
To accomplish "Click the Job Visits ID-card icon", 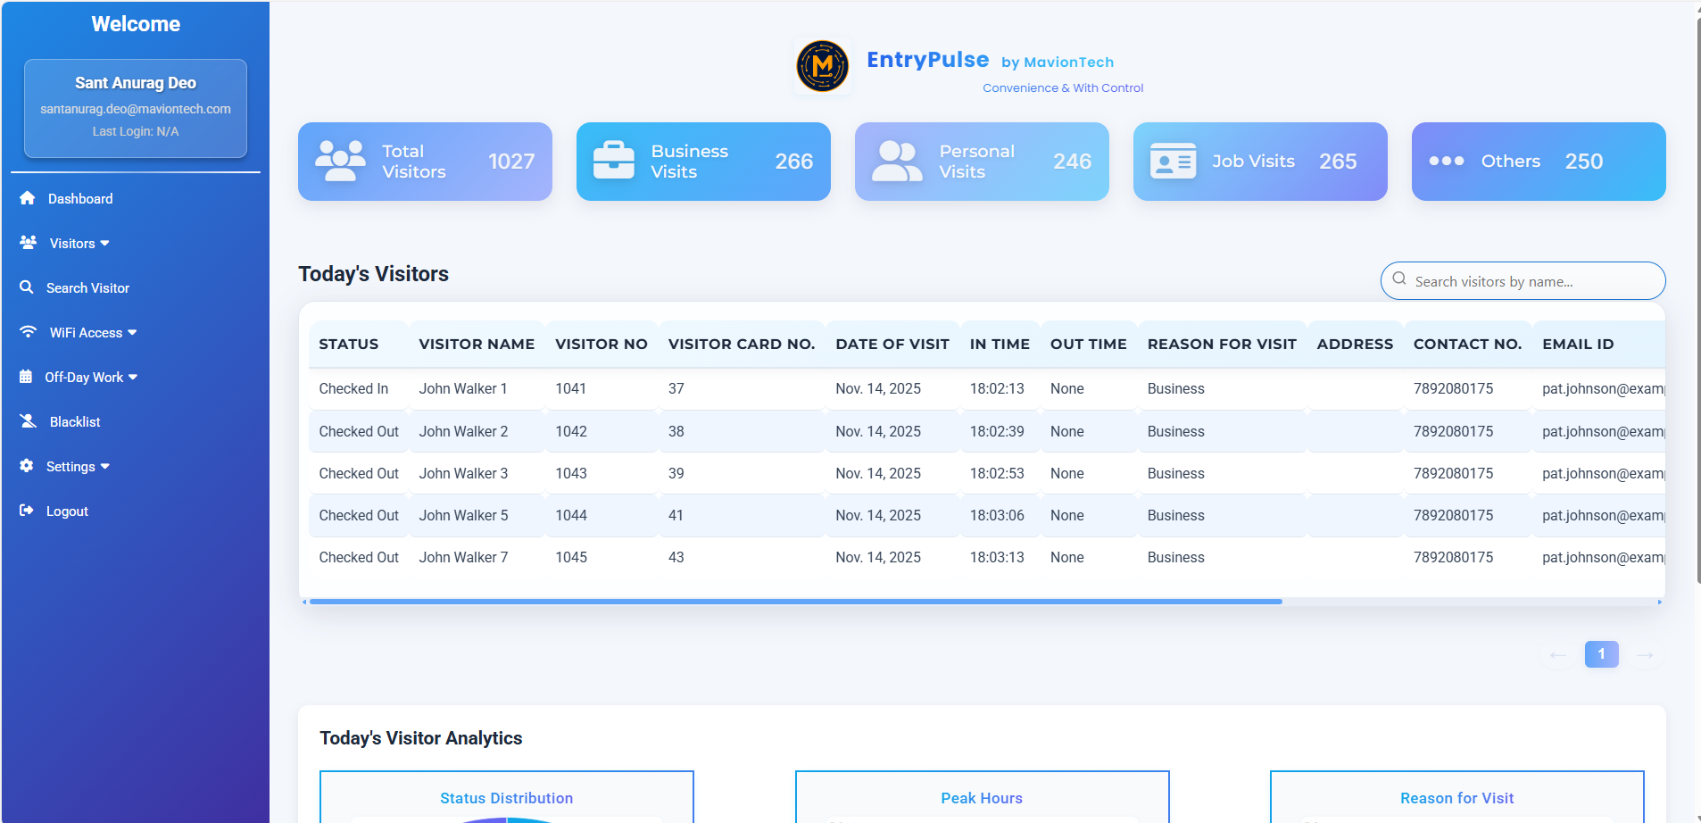I will tap(1172, 162).
